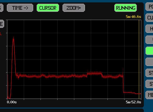This screenshot has height=112, width=153.
Task: Toggle the CURSOR button
Action: 48,8
